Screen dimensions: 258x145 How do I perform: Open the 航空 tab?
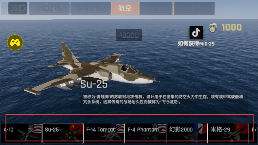click(x=125, y=8)
